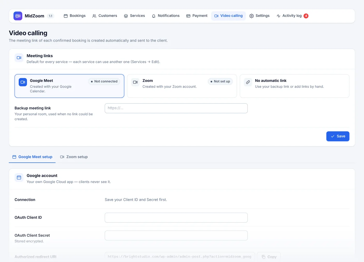Image resolution: width=364 pixels, height=262 pixels.
Task: Click the Authorized redirect URI field
Action: click(x=180, y=257)
